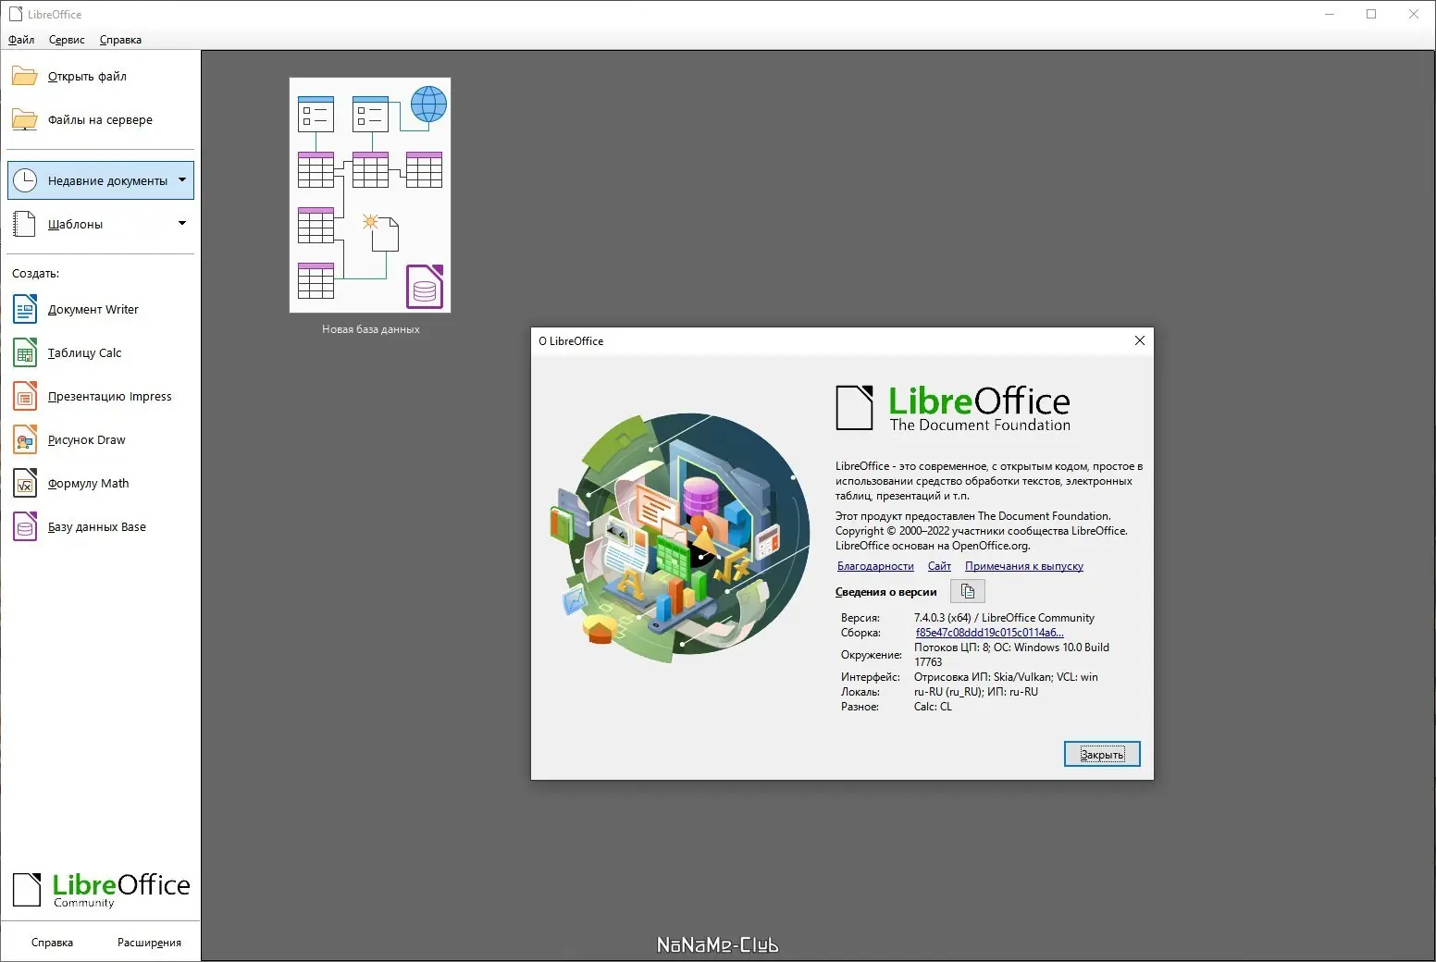Create a Презентацию Impress
Viewport: 1436px width, 962px height.
pyautogui.click(x=100, y=396)
